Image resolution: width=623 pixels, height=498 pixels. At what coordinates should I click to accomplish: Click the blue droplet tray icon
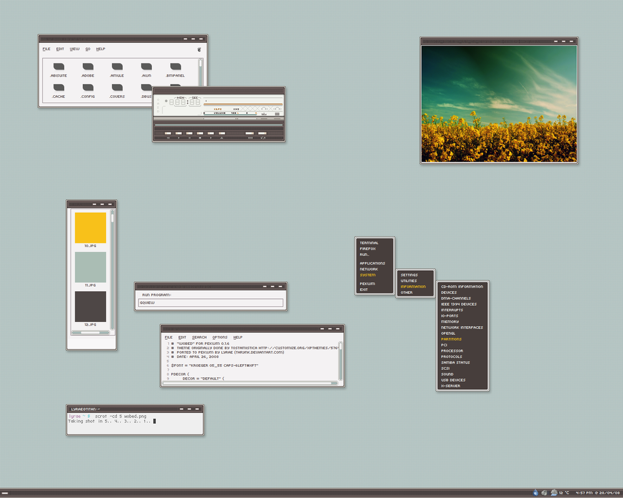point(536,492)
